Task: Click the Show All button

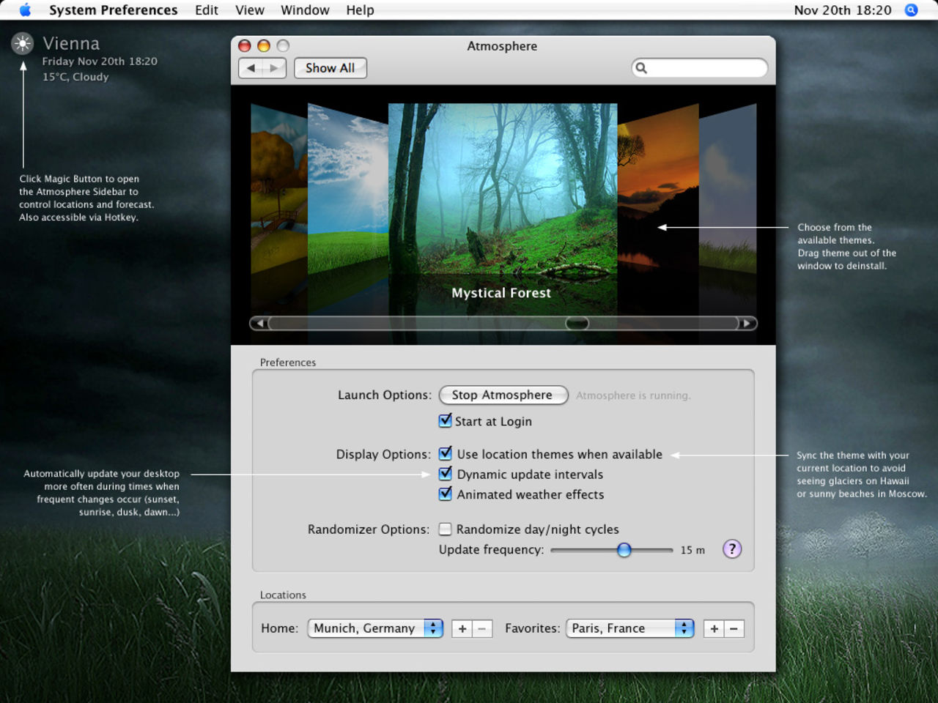Action: pyautogui.click(x=330, y=68)
